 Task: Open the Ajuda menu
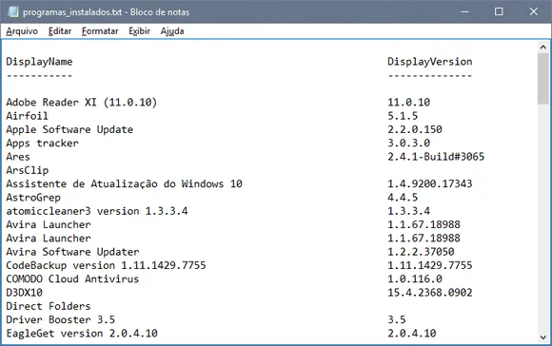(172, 31)
